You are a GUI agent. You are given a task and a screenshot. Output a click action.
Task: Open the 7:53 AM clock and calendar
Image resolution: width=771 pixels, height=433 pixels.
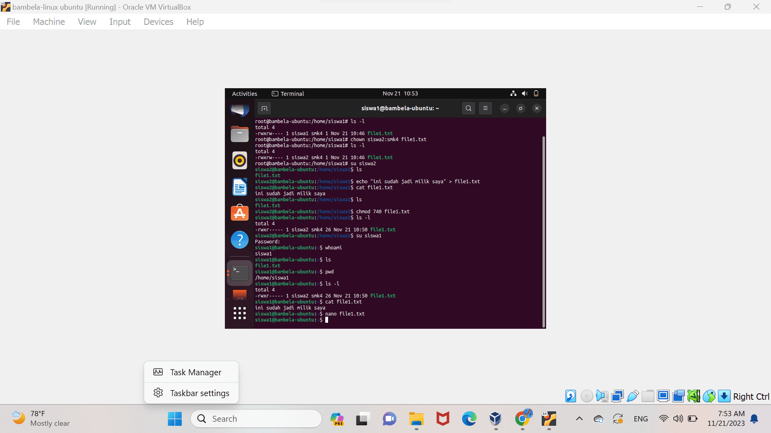tap(726, 419)
